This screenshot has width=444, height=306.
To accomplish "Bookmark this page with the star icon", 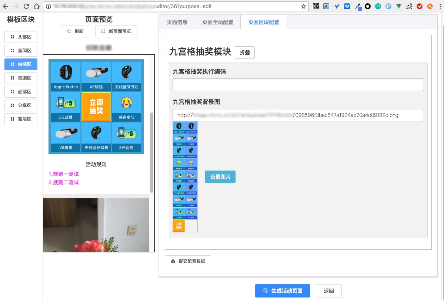I will click(304, 6).
